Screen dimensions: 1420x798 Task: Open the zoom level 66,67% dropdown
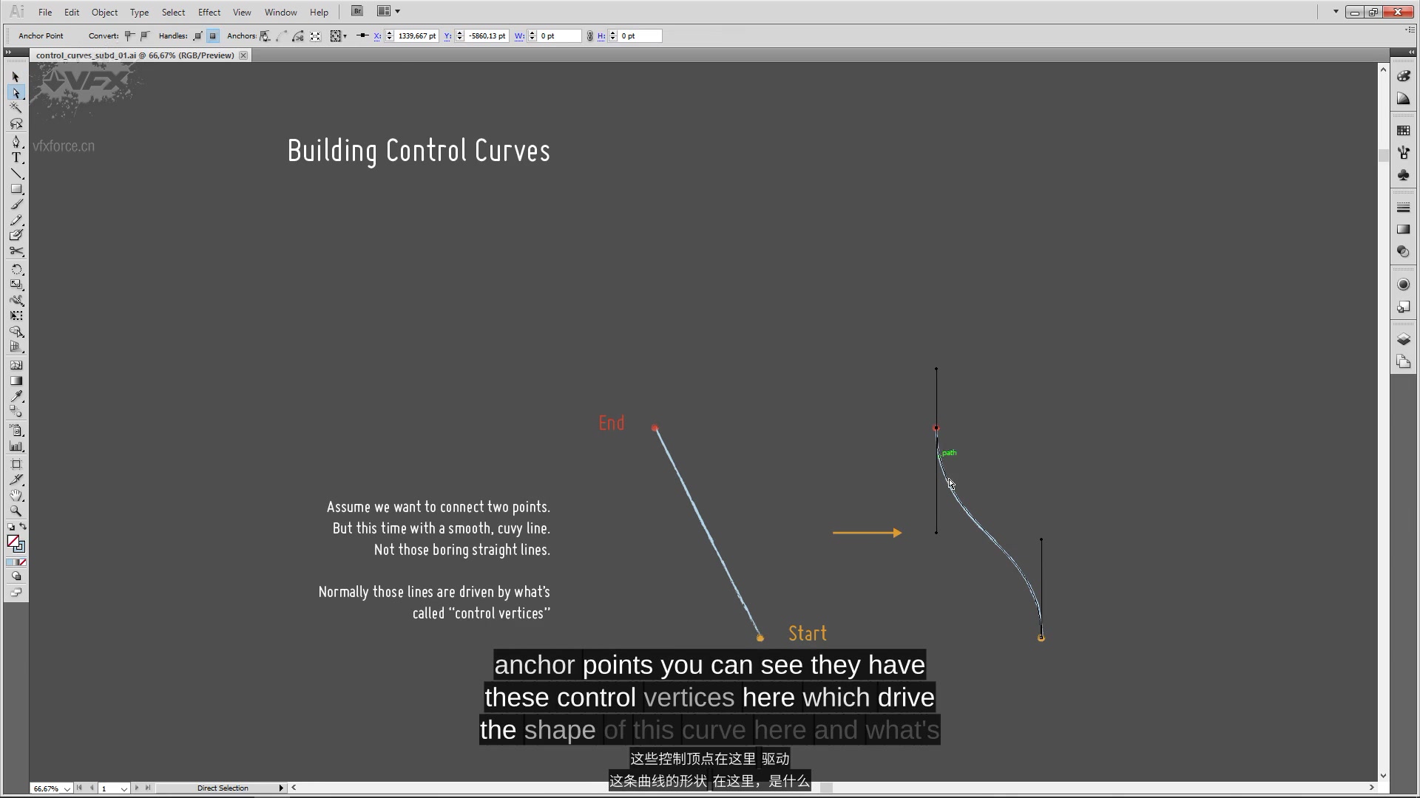pos(67,788)
